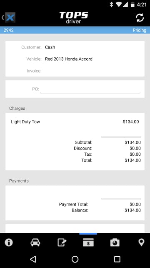Tap the Light Duty Tow $134.00 price

131,122
